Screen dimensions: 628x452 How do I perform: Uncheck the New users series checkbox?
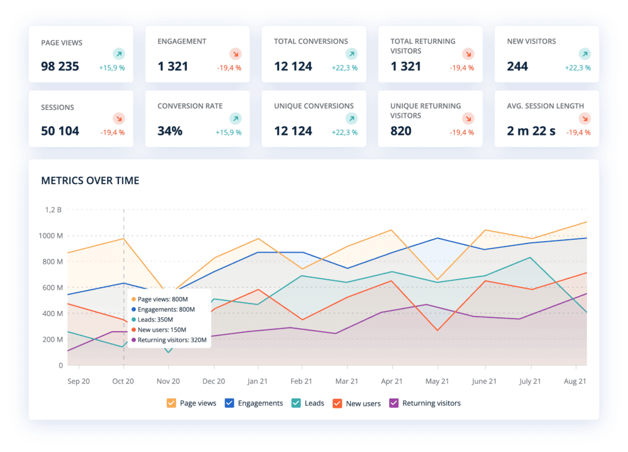pos(337,403)
